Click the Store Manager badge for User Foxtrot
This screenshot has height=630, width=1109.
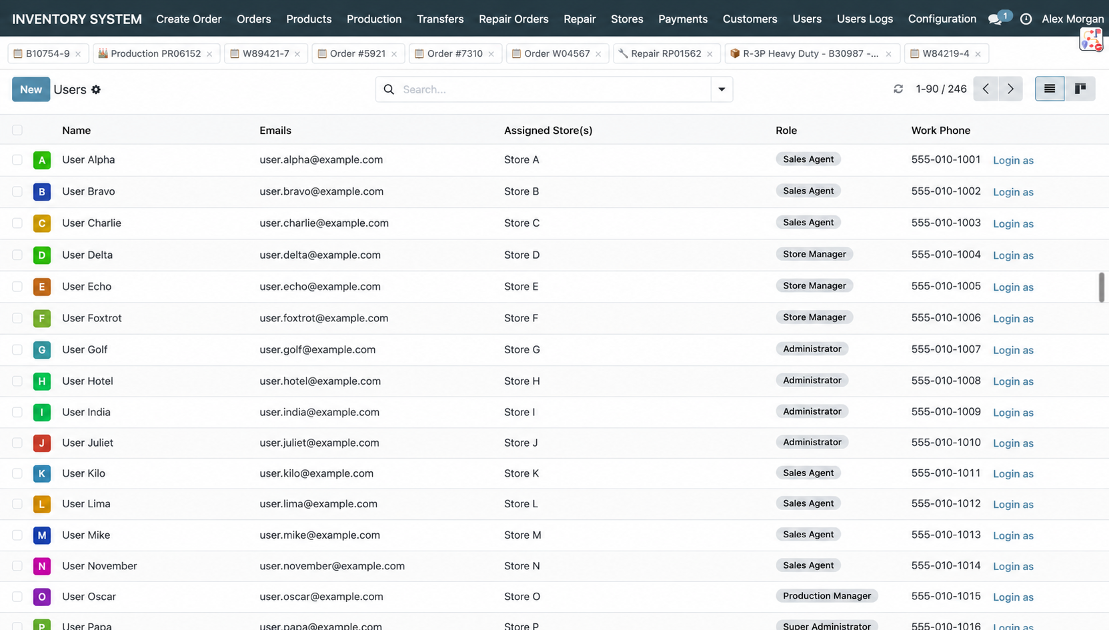coord(814,317)
